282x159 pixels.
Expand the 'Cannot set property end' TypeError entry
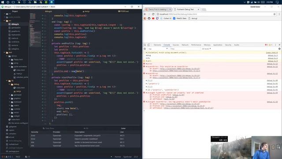146,93
